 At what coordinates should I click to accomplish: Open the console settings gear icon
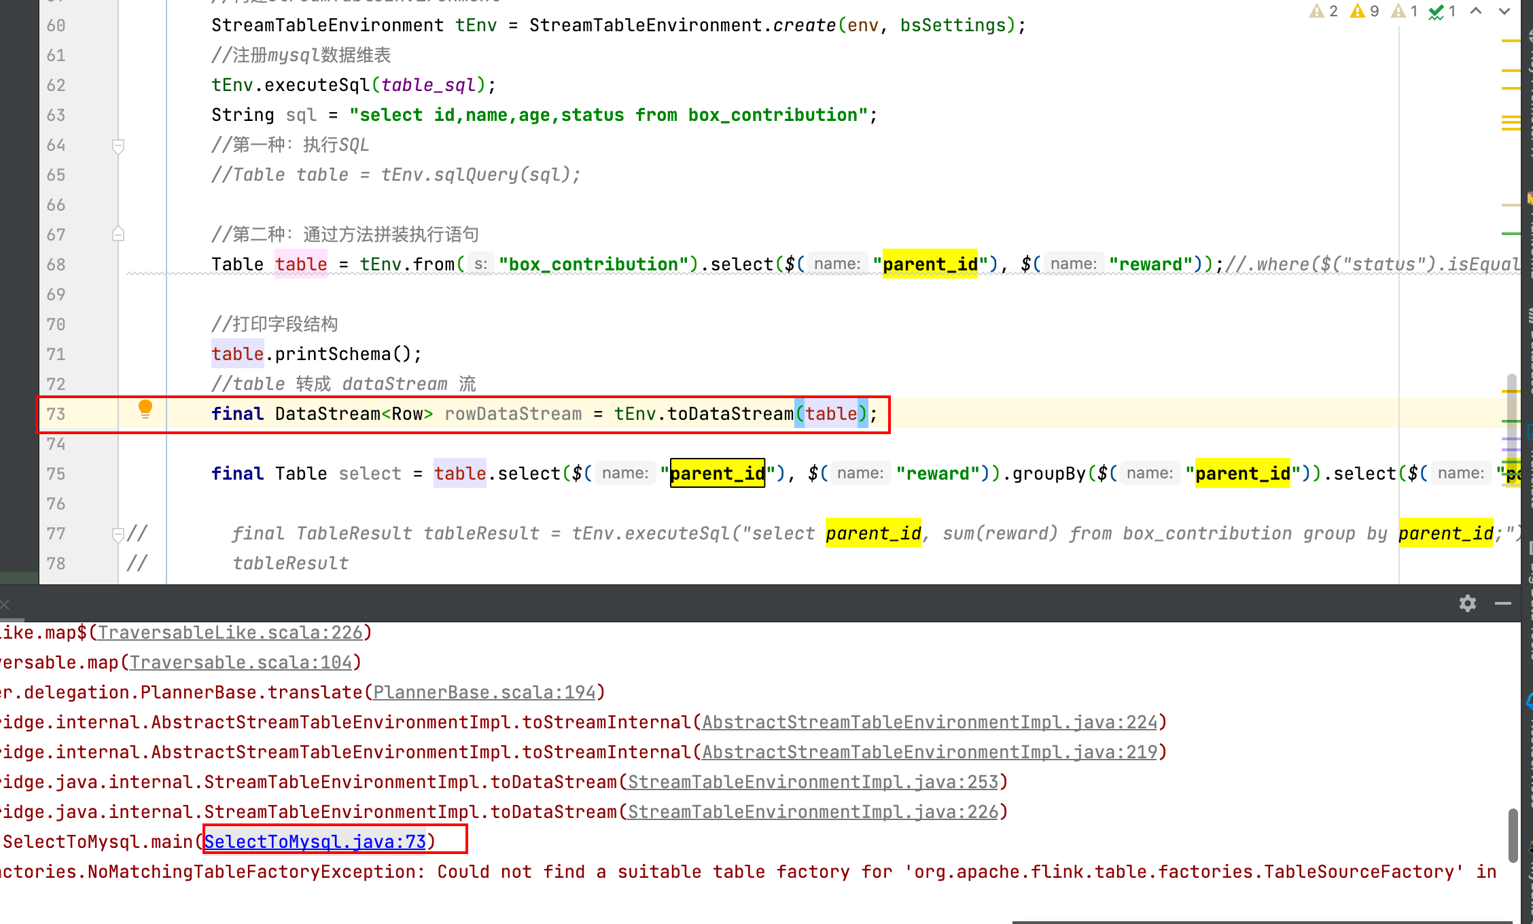pos(1467,603)
